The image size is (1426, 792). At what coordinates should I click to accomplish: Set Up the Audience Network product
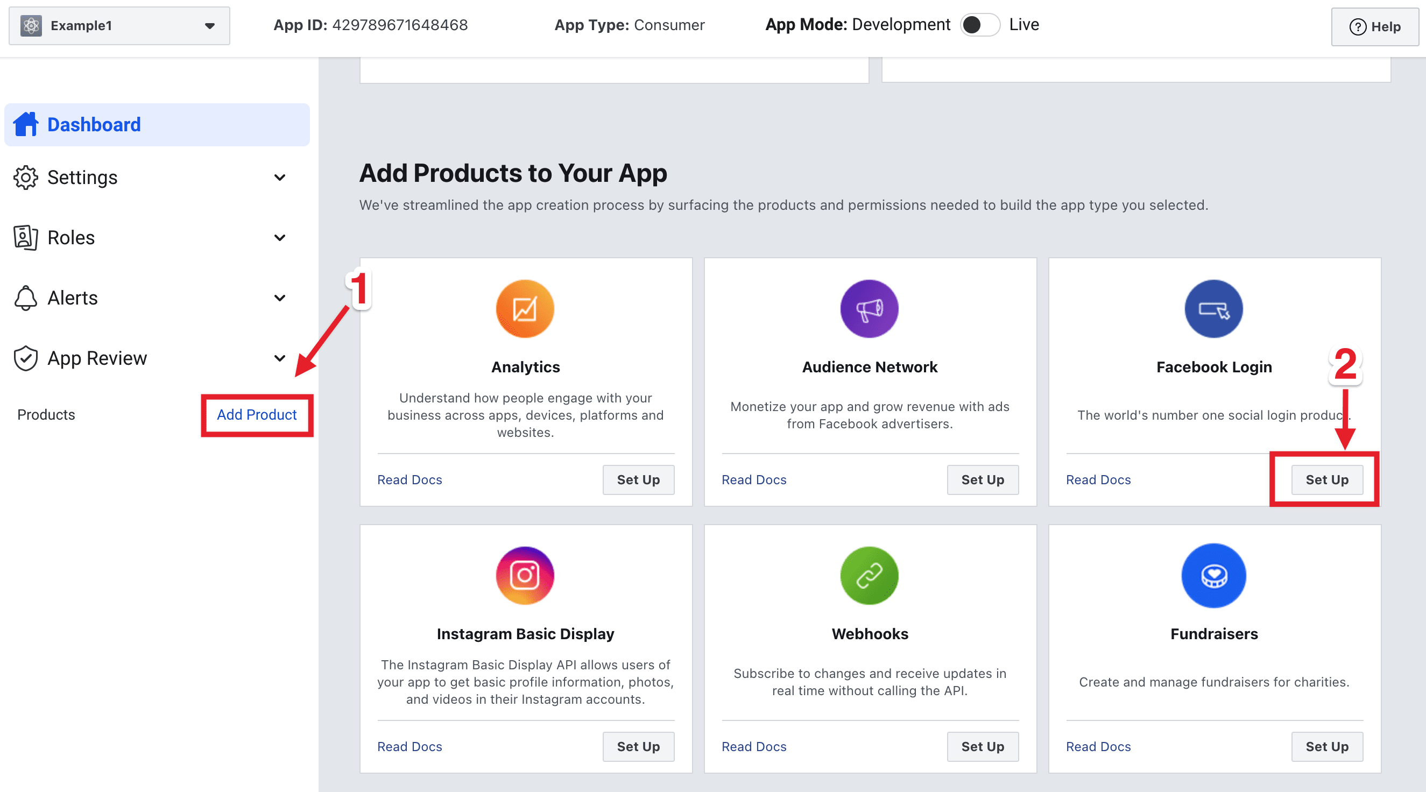[983, 480]
